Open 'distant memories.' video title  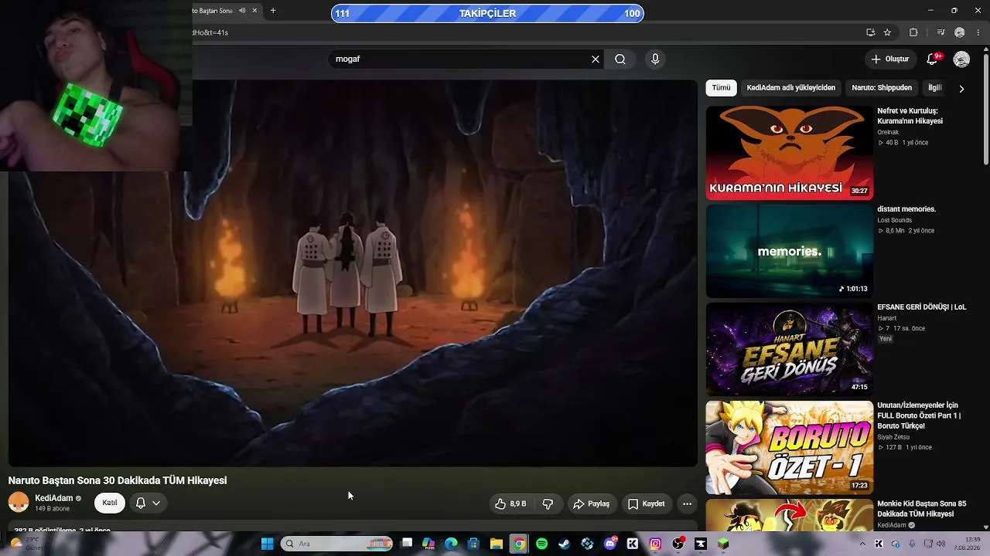906,209
